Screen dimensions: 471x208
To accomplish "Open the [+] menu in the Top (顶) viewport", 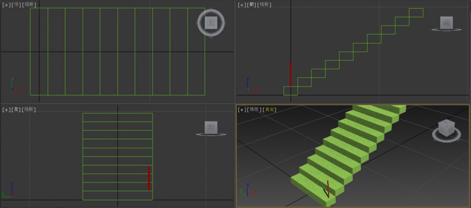I will (x=6, y=5).
